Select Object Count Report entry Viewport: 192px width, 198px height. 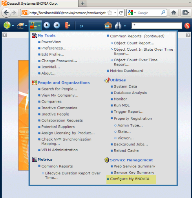[x=134, y=43]
